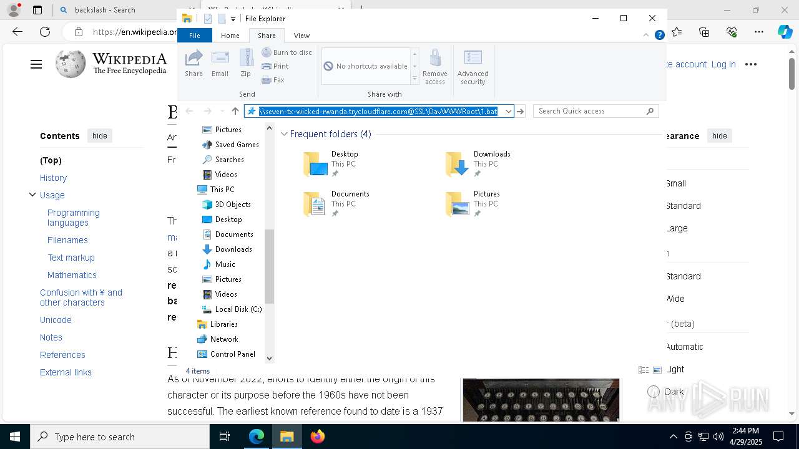Viewport: 799px width, 449px height.
Task: Click the Windows Start button
Action: 14,437
